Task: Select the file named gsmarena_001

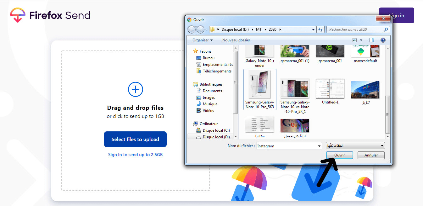Action: (x=330, y=54)
